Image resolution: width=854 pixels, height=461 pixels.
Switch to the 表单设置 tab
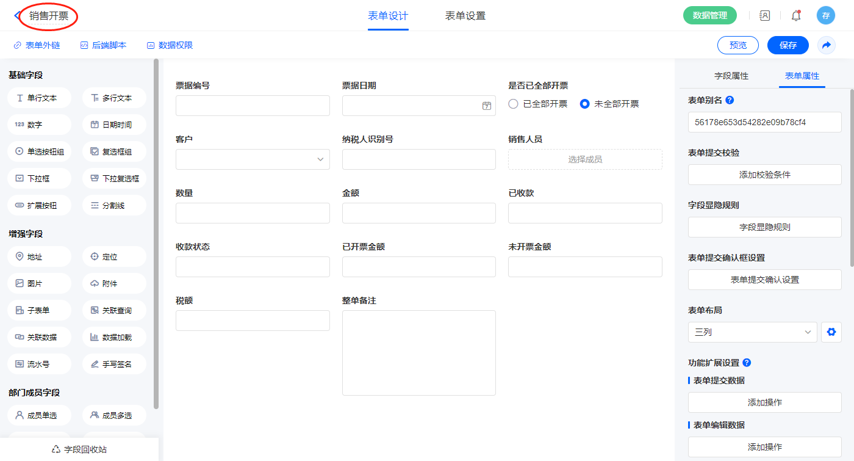(x=465, y=16)
